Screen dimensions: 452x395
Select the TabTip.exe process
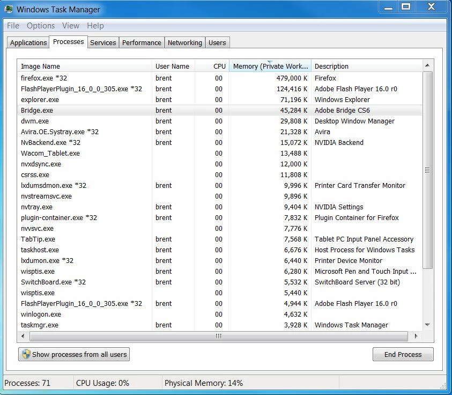220,239
